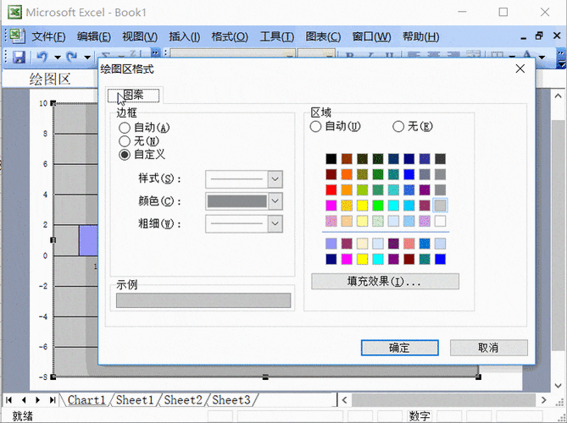Click the 取消 button
The width and height of the screenshot is (567, 423).
[488, 348]
